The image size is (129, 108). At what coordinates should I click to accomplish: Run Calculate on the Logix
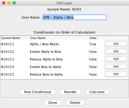click(x=97, y=92)
